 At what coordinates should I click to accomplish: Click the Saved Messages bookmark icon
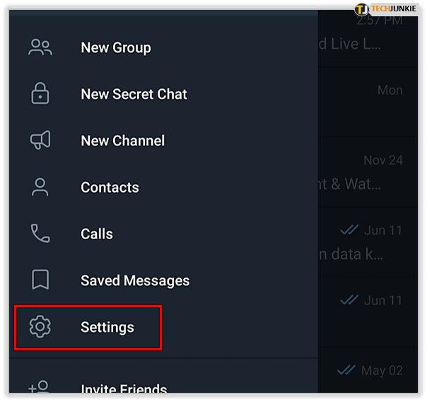tap(40, 280)
